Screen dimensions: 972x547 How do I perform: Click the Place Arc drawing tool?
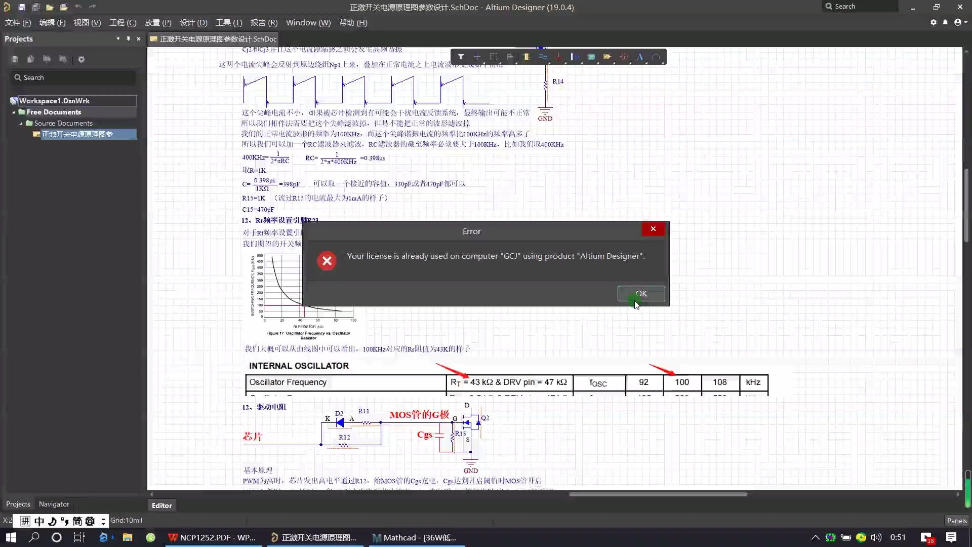coord(656,57)
